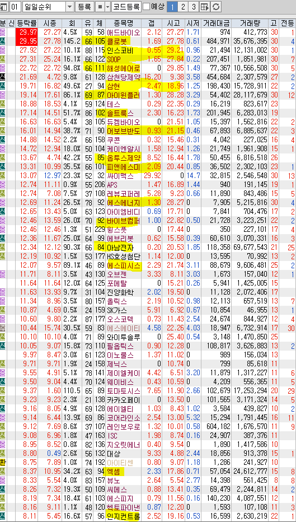Switch to tab 3
The width and height of the screenshot is (296, 522).
pos(194,6)
